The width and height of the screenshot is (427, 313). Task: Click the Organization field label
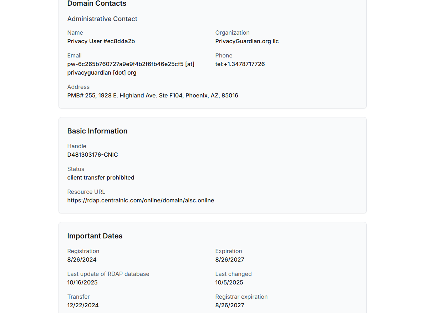click(x=232, y=33)
